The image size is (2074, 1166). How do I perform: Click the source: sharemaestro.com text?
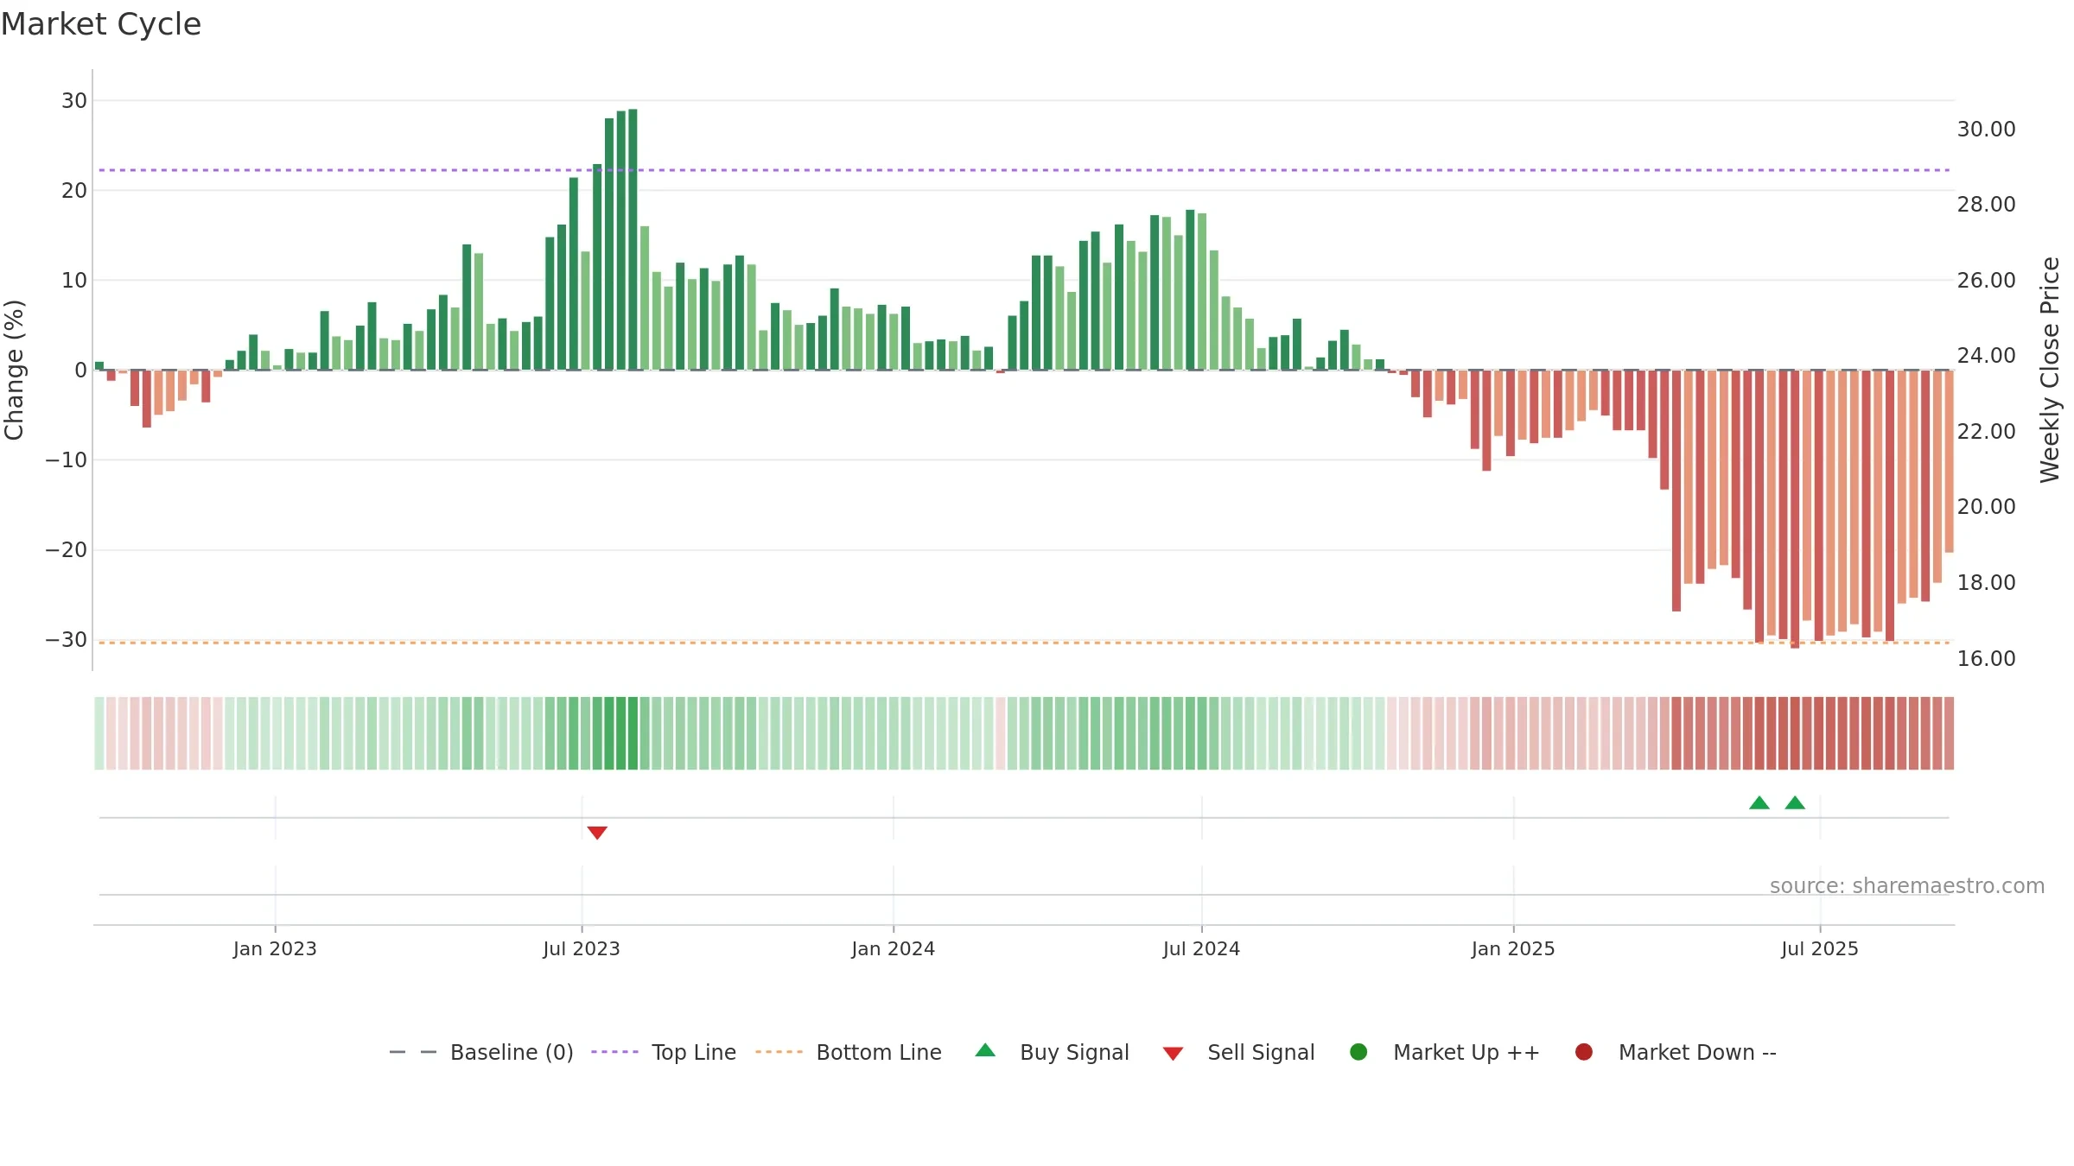tap(1907, 885)
